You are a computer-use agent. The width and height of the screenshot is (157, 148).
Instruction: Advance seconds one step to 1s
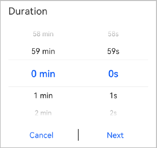113,96
